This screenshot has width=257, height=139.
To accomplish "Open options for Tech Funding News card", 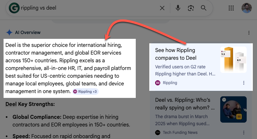I will tap(244, 133).
